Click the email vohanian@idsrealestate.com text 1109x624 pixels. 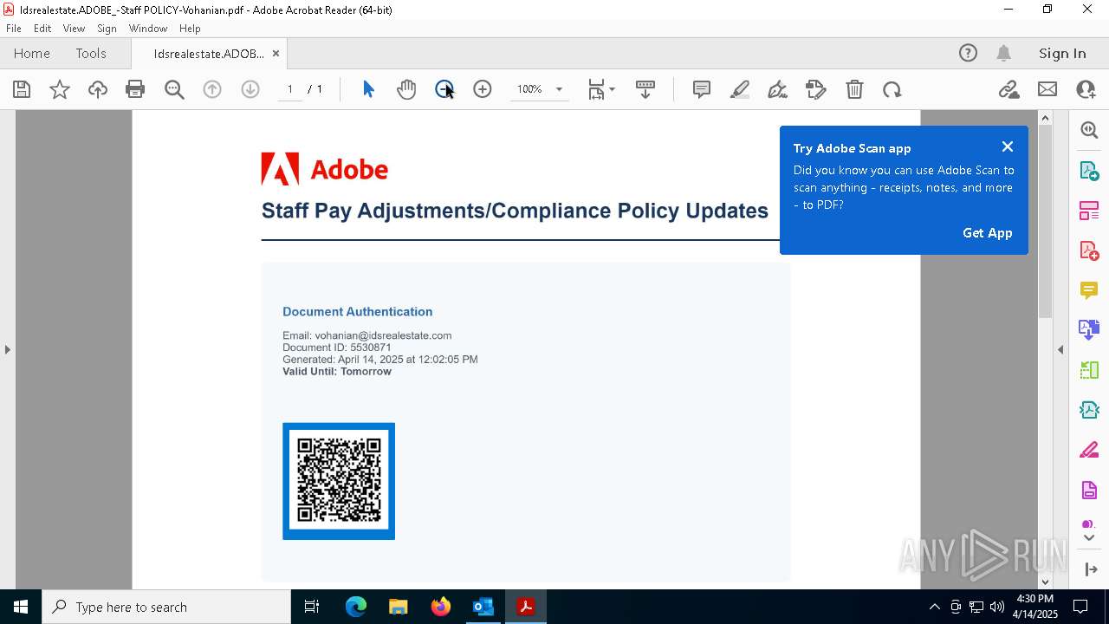[383, 335]
